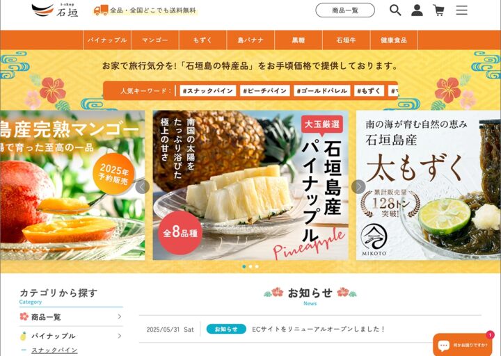The image size is (501, 356).
Task: Show previous carousel slide arrow
Action: tap(142, 187)
